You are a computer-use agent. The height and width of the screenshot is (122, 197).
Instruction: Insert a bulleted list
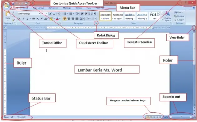pyautogui.click(x=65, y=13)
